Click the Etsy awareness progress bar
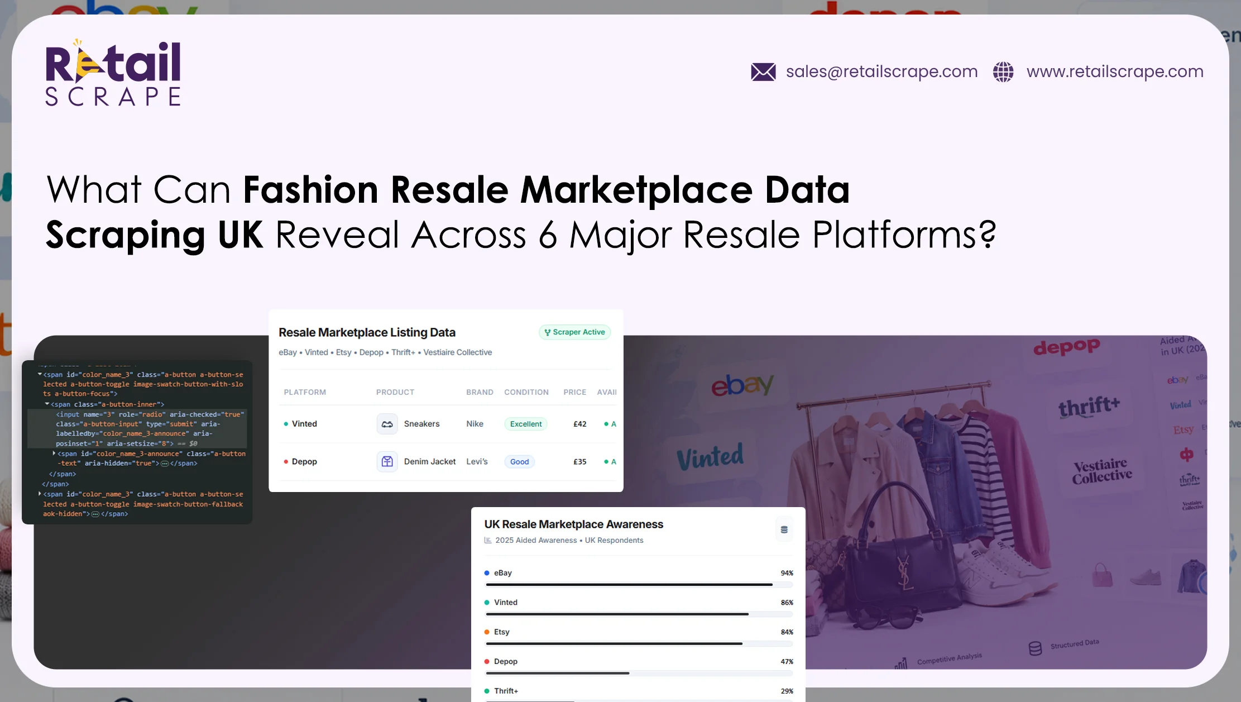The height and width of the screenshot is (702, 1241). 639,644
